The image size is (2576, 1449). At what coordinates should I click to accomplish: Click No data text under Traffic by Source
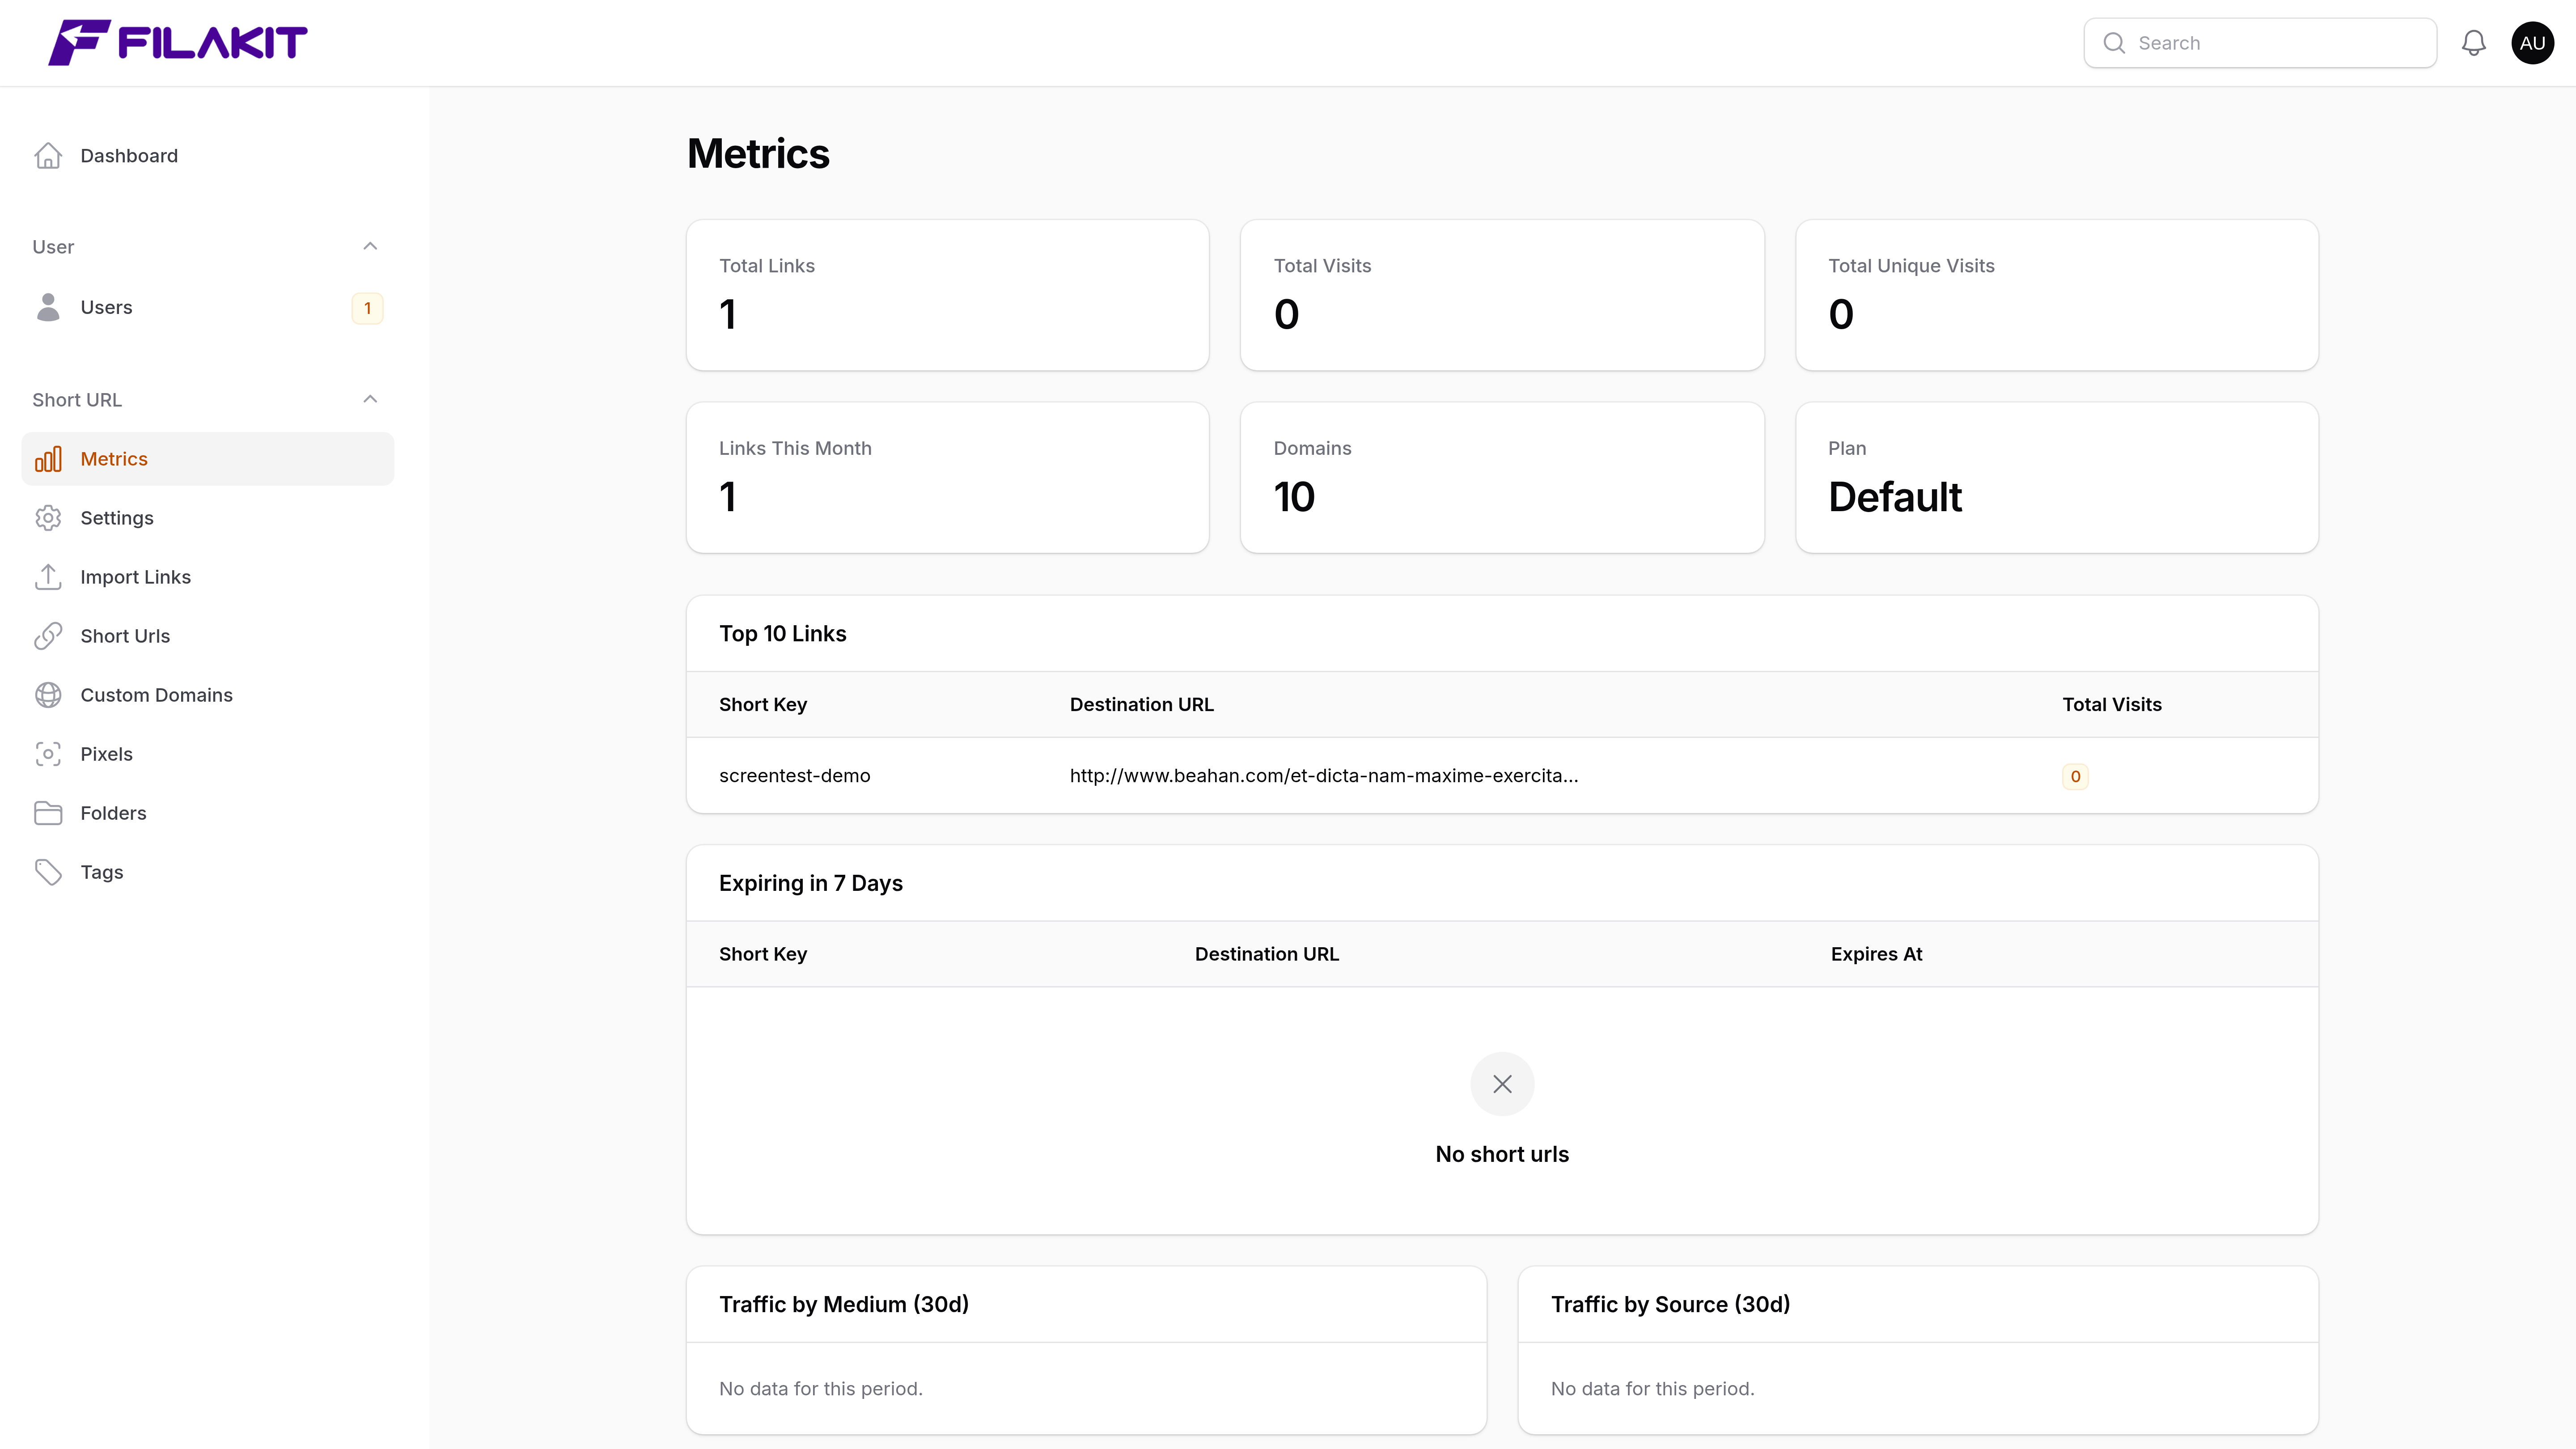1652,1389
